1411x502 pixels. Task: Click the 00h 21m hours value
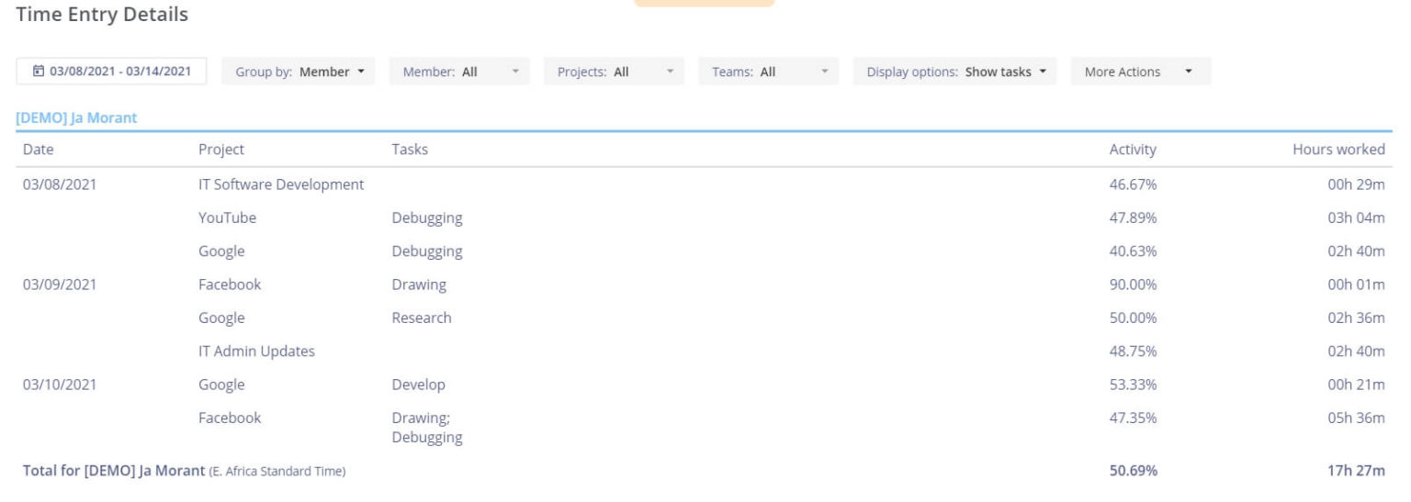[x=1356, y=385]
